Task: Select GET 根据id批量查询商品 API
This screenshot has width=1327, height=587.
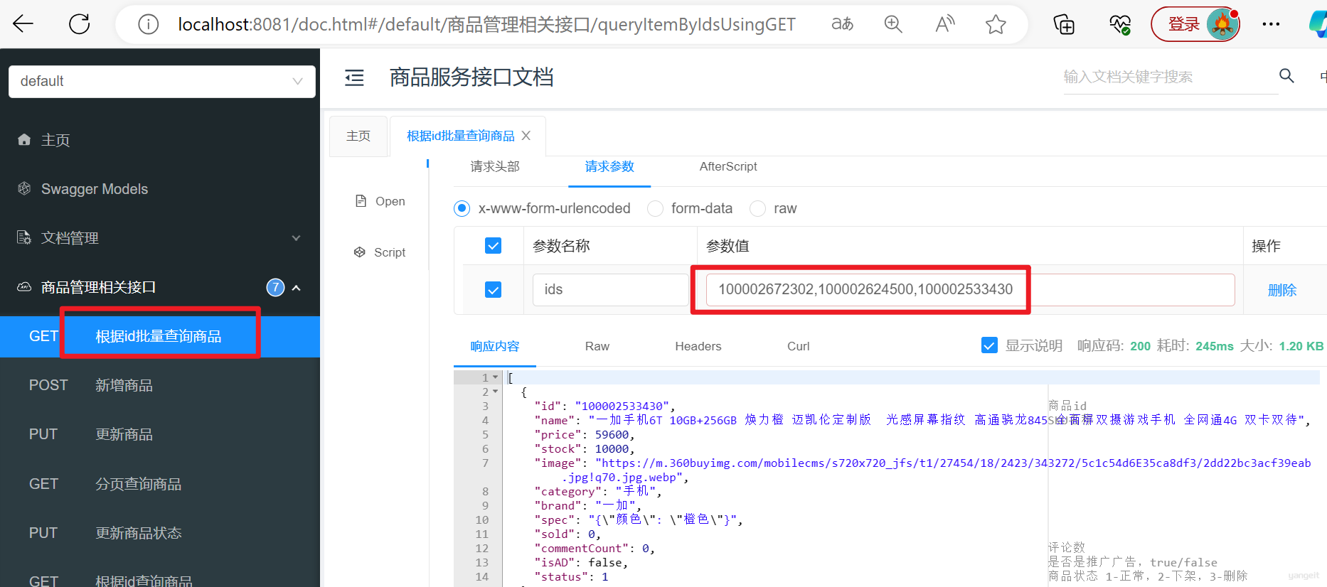Action: pos(160,336)
